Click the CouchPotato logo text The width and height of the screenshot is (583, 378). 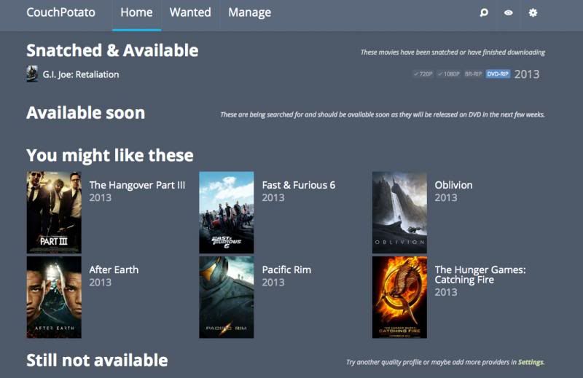(60, 12)
